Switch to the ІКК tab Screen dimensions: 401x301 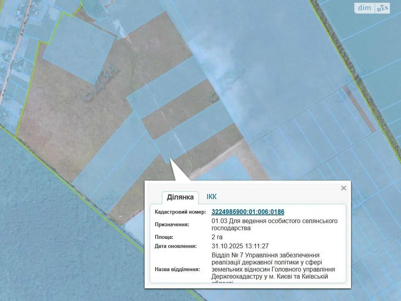[211, 197]
